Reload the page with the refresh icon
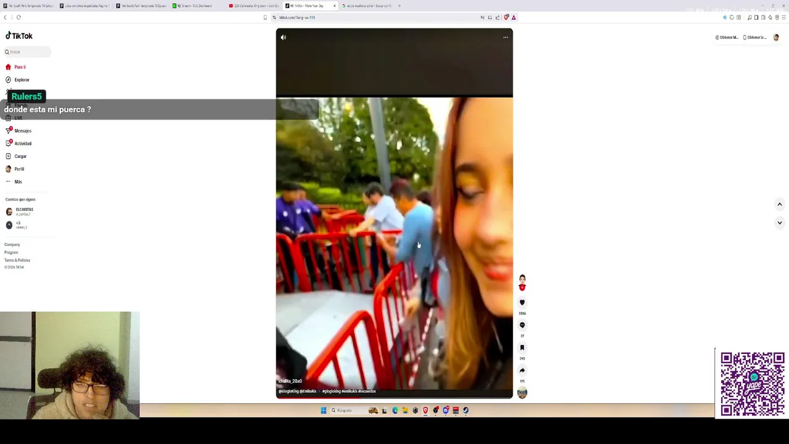 (x=18, y=17)
